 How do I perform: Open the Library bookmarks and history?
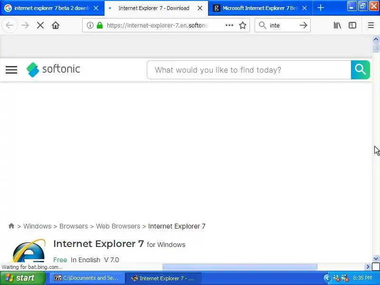(x=337, y=25)
